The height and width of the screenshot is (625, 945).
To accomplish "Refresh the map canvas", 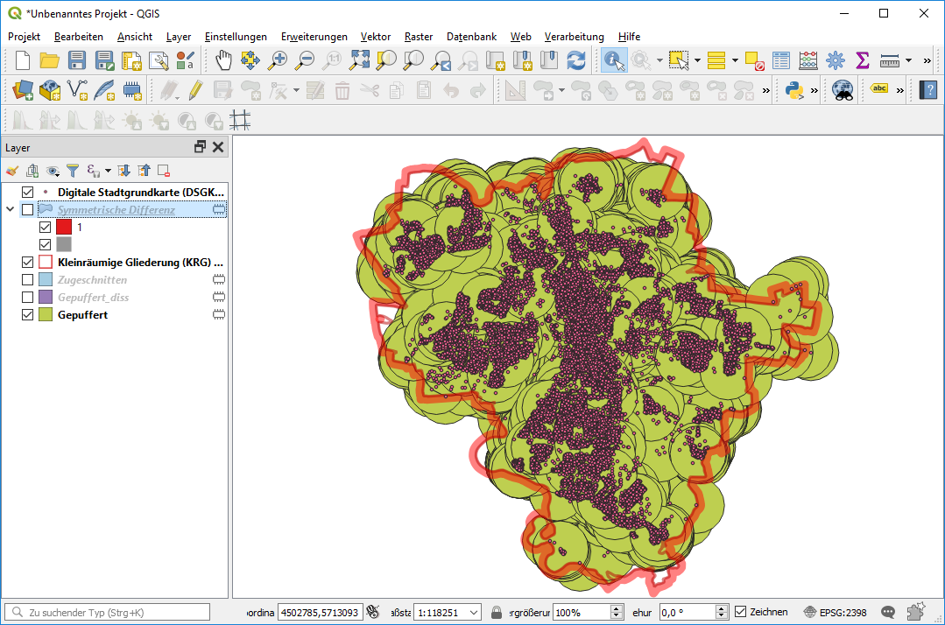I will (x=575, y=60).
